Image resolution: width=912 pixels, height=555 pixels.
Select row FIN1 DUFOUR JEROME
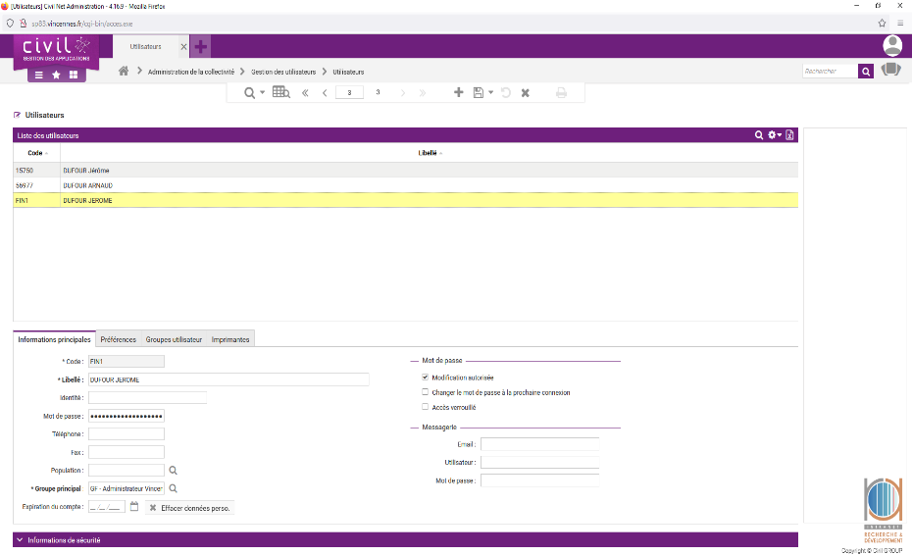coord(405,200)
